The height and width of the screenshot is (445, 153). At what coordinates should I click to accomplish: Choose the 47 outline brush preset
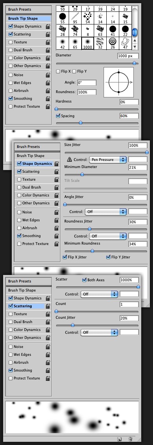tap(126, 43)
